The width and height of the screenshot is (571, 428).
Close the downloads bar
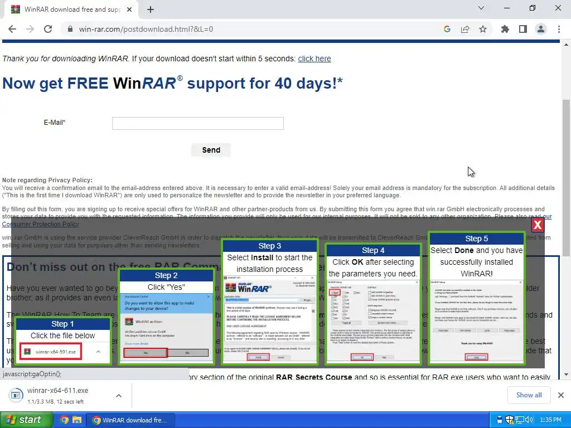coord(561,395)
